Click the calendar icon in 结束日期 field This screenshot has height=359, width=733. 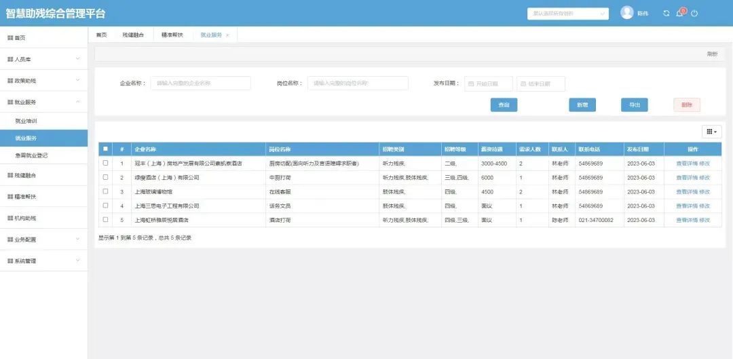523,84
